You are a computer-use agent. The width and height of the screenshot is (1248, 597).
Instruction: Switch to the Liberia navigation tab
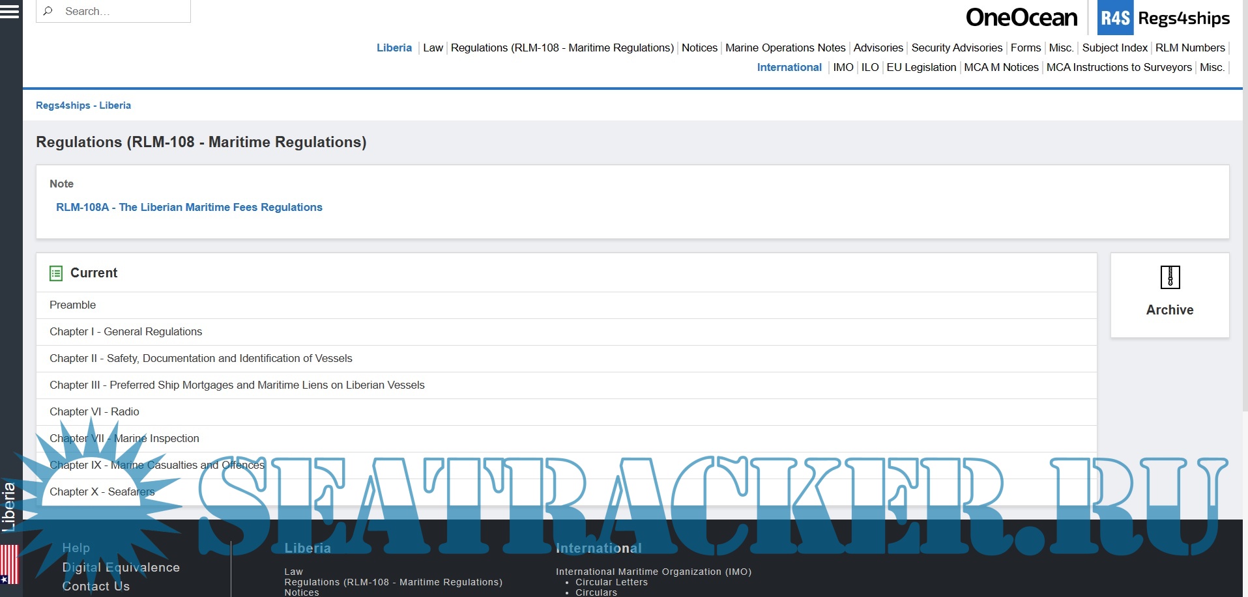click(x=394, y=48)
